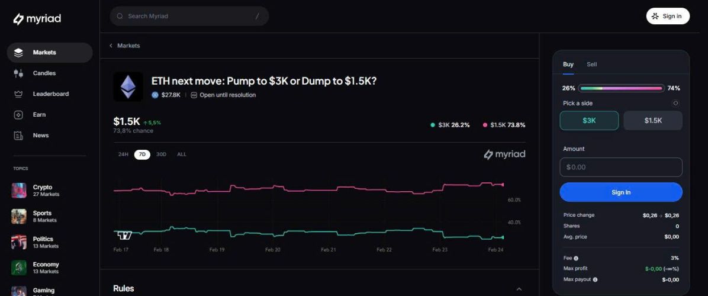Focus the Amount input field
Viewport: 708px width, 296px height.
(x=620, y=167)
